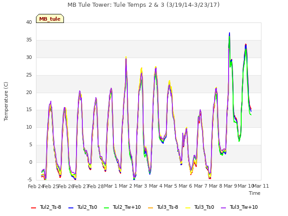Click the green Tul2_Tw+10 legend swatch
The width and height of the screenshot is (288, 216).
click(106, 208)
